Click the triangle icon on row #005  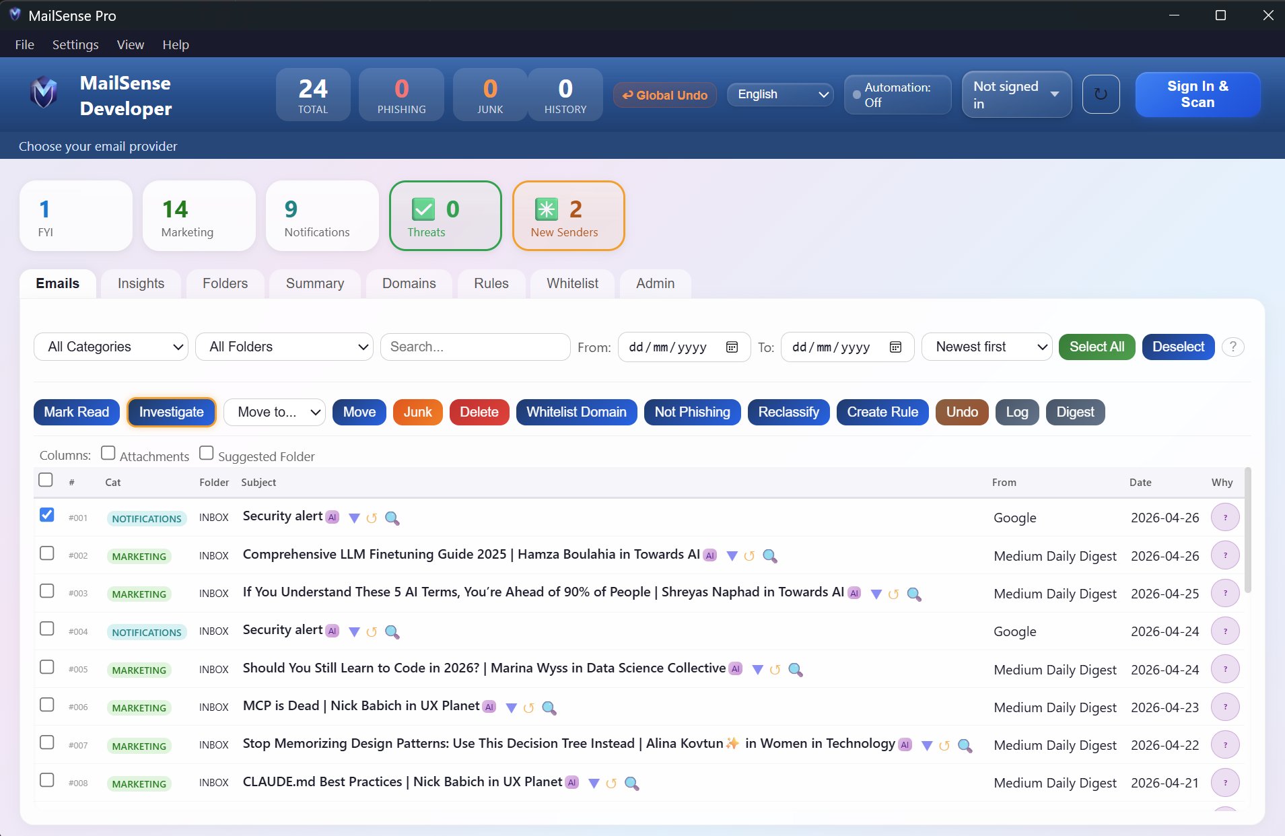pos(757,670)
